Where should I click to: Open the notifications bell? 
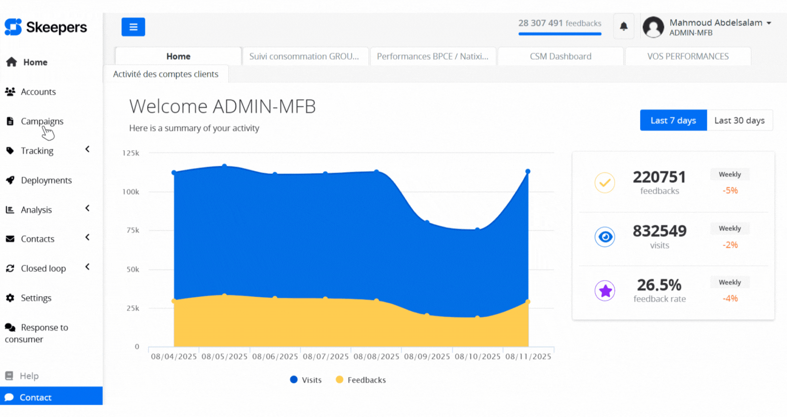pyautogui.click(x=624, y=26)
